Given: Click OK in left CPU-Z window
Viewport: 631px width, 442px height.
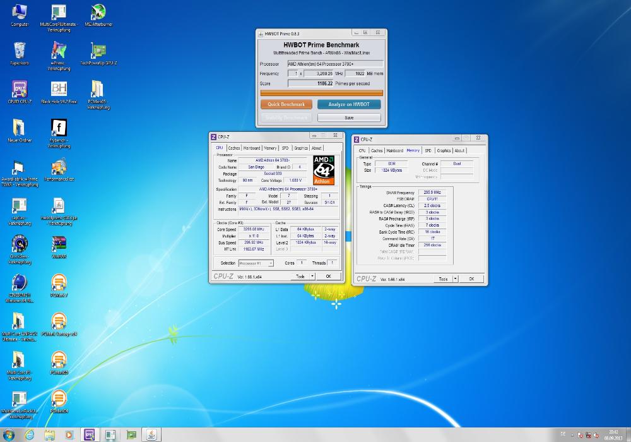Looking at the screenshot, I should pyautogui.click(x=328, y=276).
